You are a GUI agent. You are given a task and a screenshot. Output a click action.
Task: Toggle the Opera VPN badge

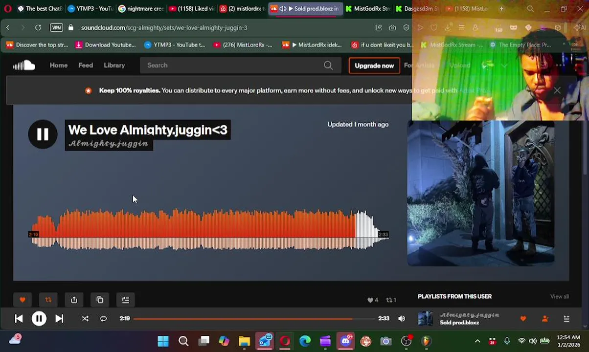pos(56,28)
